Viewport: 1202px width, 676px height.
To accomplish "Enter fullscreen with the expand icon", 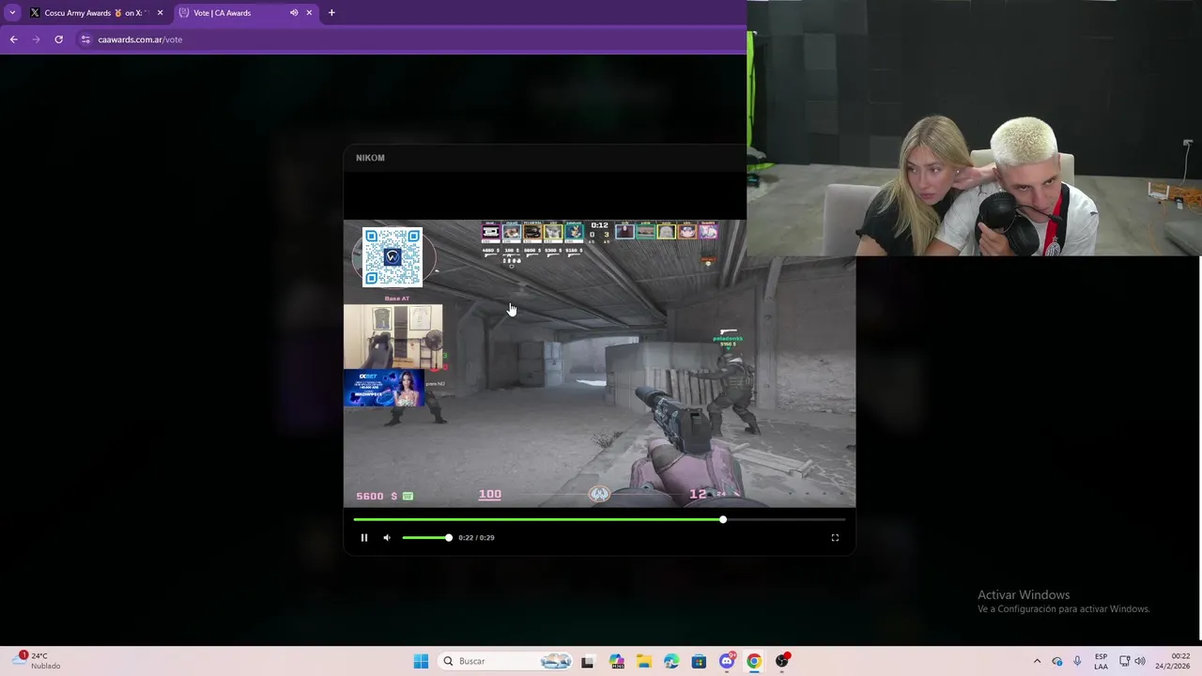I will tap(835, 538).
